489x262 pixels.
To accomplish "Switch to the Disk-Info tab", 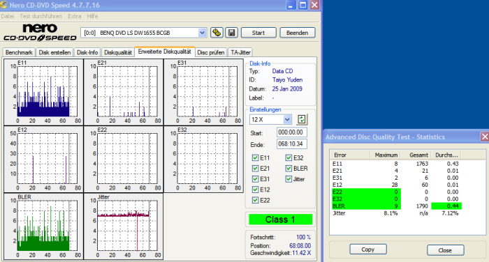I will pyautogui.click(x=87, y=52).
